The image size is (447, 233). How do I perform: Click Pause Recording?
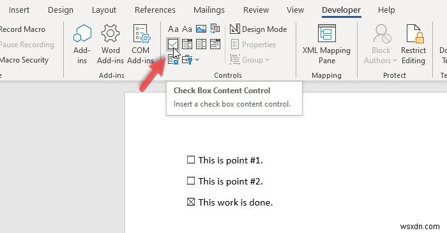(27, 45)
